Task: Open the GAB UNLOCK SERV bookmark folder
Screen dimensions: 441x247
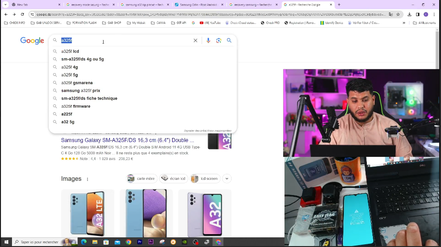Action: [46, 23]
